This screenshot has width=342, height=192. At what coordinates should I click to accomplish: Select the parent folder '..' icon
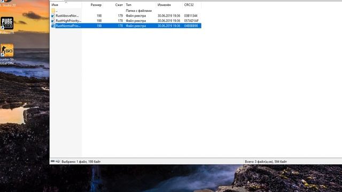point(53,11)
